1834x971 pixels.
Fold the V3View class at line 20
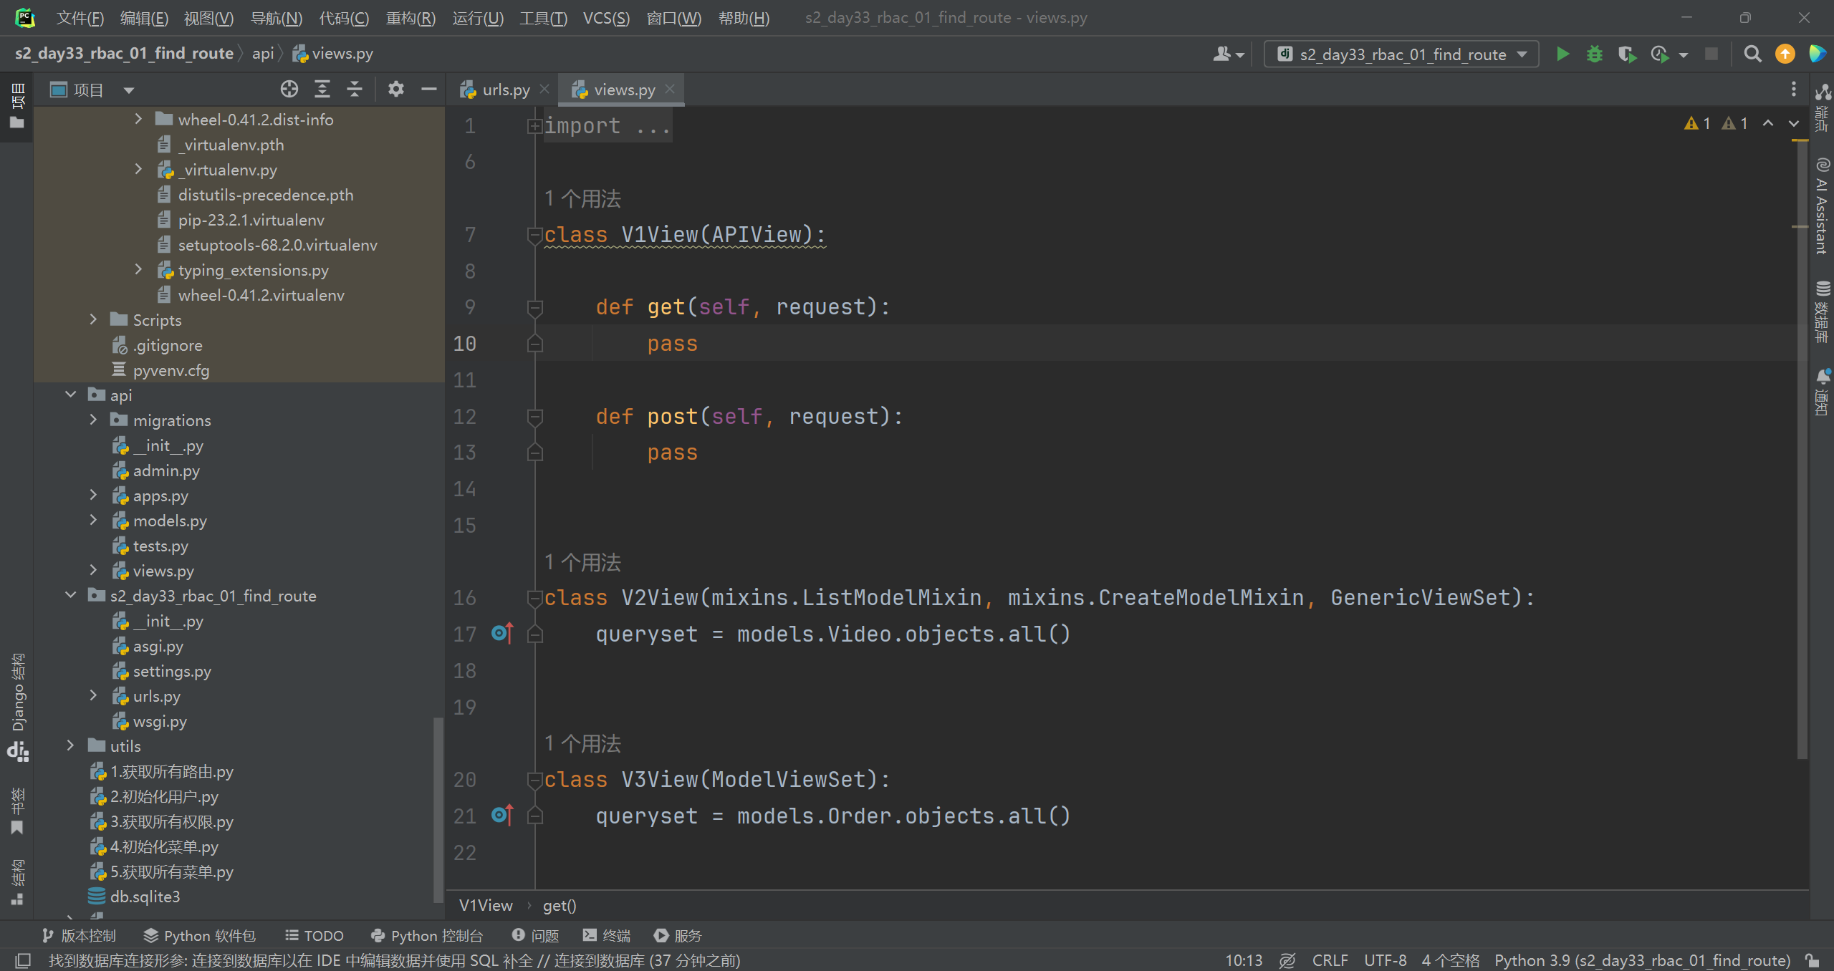click(534, 780)
